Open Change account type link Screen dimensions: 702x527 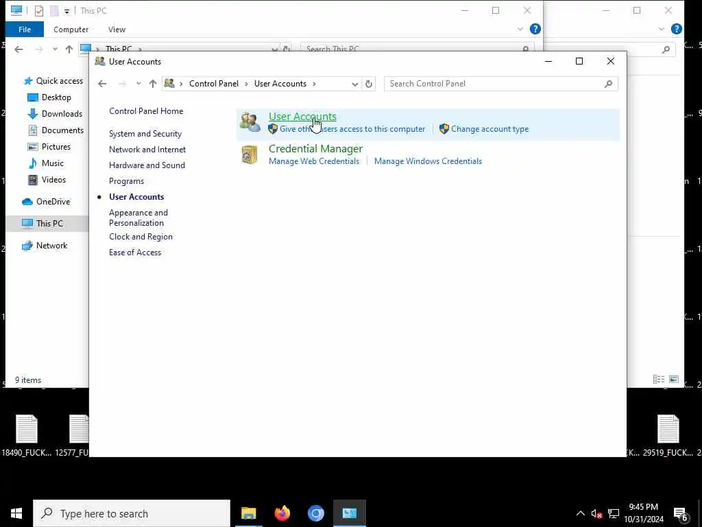[x=489, y=129]
